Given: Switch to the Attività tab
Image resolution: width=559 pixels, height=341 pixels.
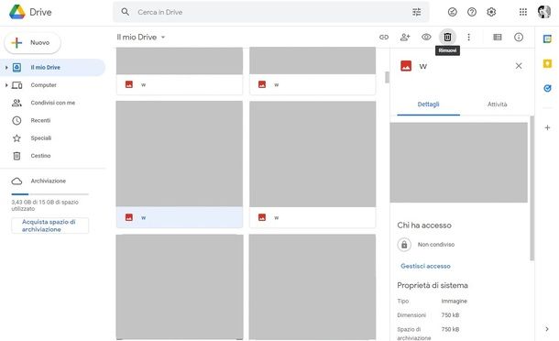Looking at the screenshot, I should click(497, 104).
